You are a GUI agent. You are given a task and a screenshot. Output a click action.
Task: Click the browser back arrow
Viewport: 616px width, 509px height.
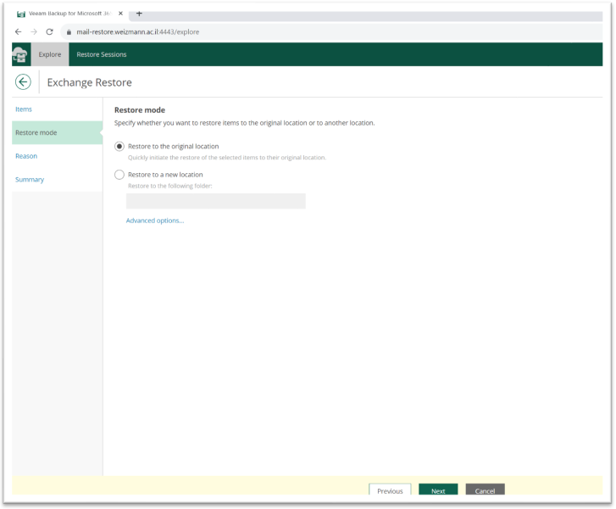click(19, 31)
